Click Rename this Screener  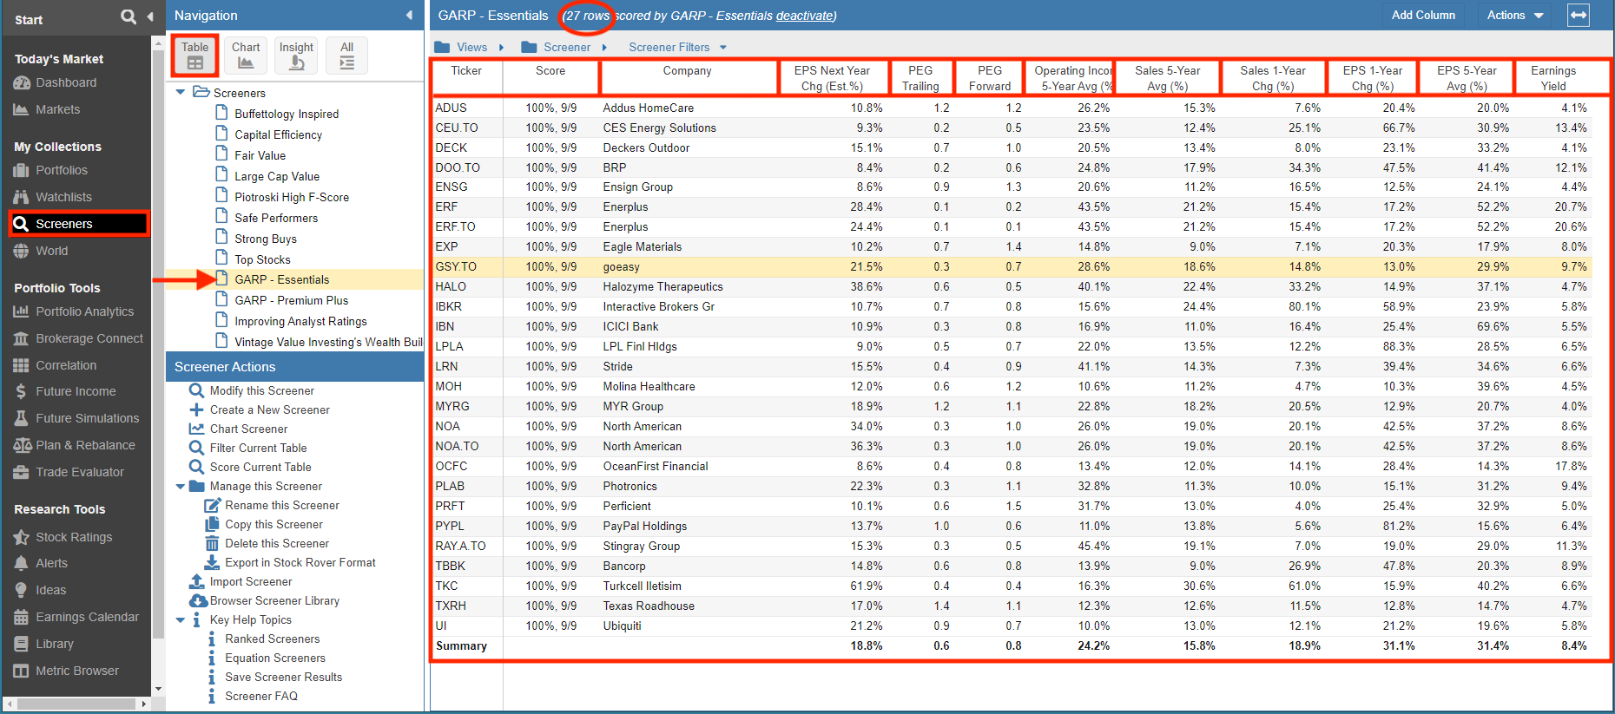click(x=281, y=505)
